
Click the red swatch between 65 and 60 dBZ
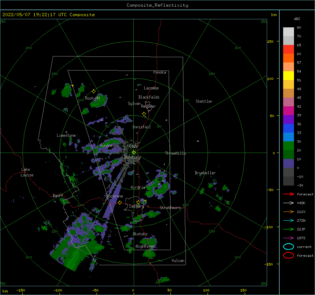(x=288, y=49)
